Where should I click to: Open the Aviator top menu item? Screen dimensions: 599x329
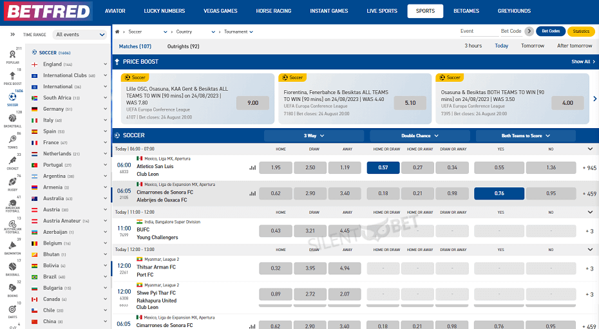pyautogui.click(x=115, y=11)
